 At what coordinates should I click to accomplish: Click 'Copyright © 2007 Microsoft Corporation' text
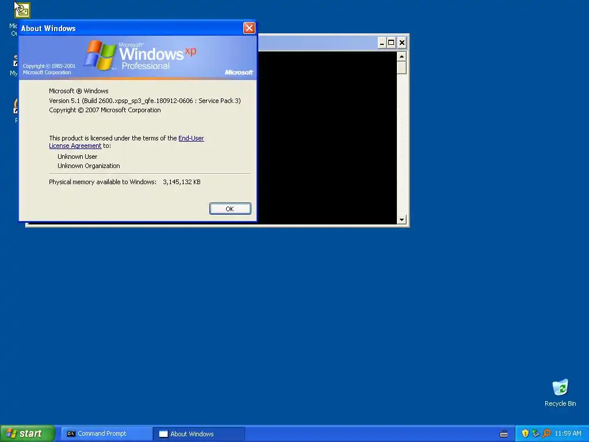point(105,110)
